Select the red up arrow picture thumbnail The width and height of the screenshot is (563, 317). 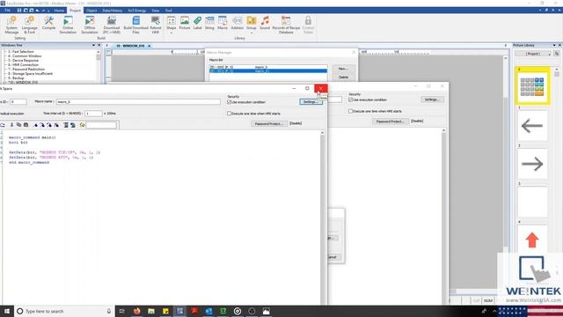click(x=532, y=240)
